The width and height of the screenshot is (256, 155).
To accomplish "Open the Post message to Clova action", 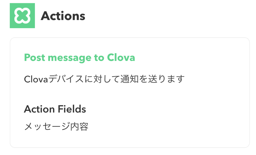I will (79, 58).
